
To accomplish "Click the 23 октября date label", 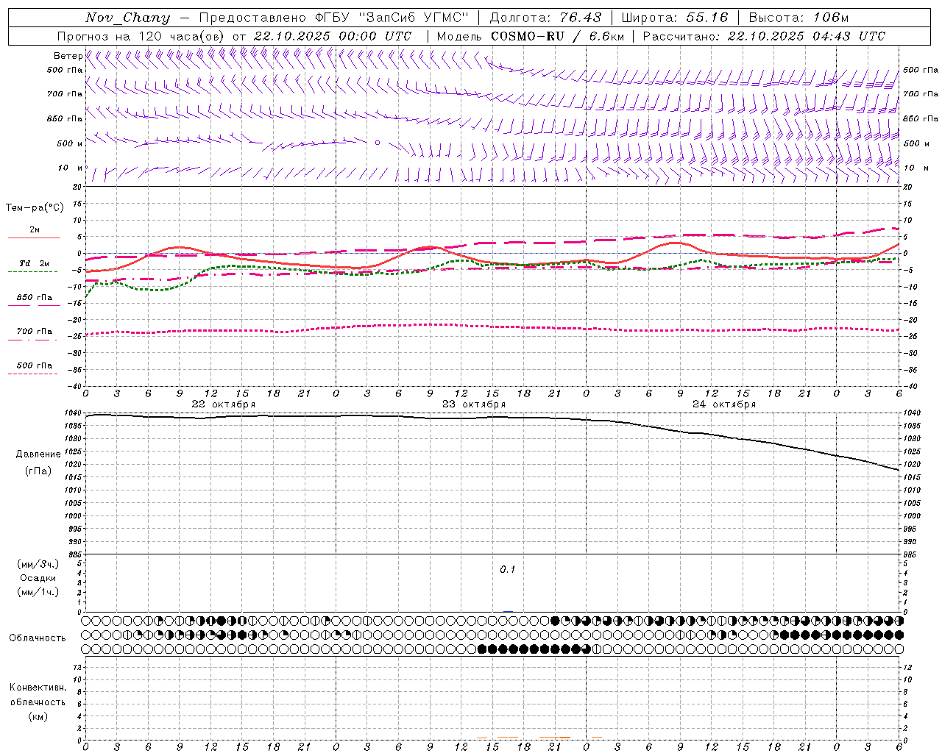I will coord(474,404).
